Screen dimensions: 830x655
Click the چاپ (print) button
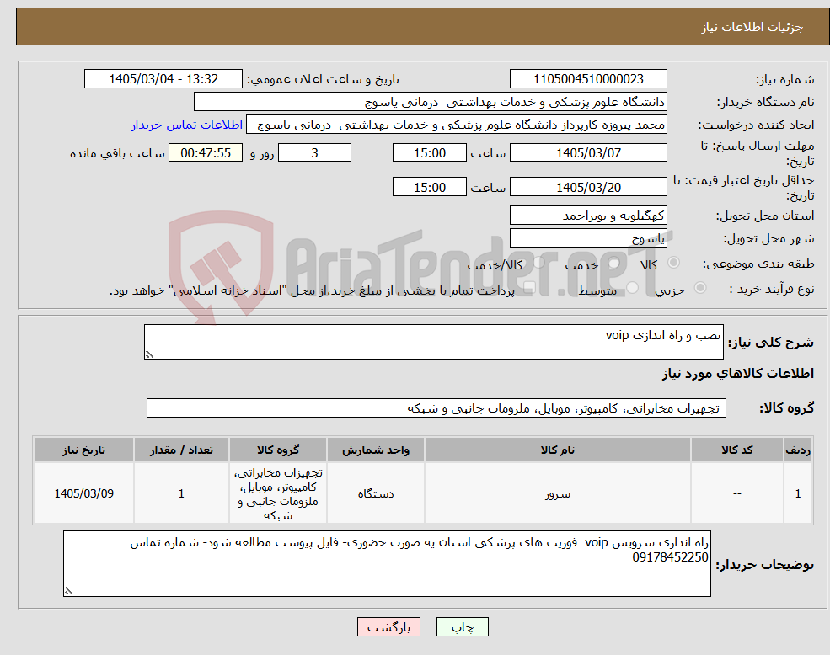tap(462, 627)
